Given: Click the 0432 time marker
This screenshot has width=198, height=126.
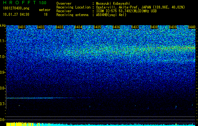Looking at the screenshot, I should tap(41, 27).
